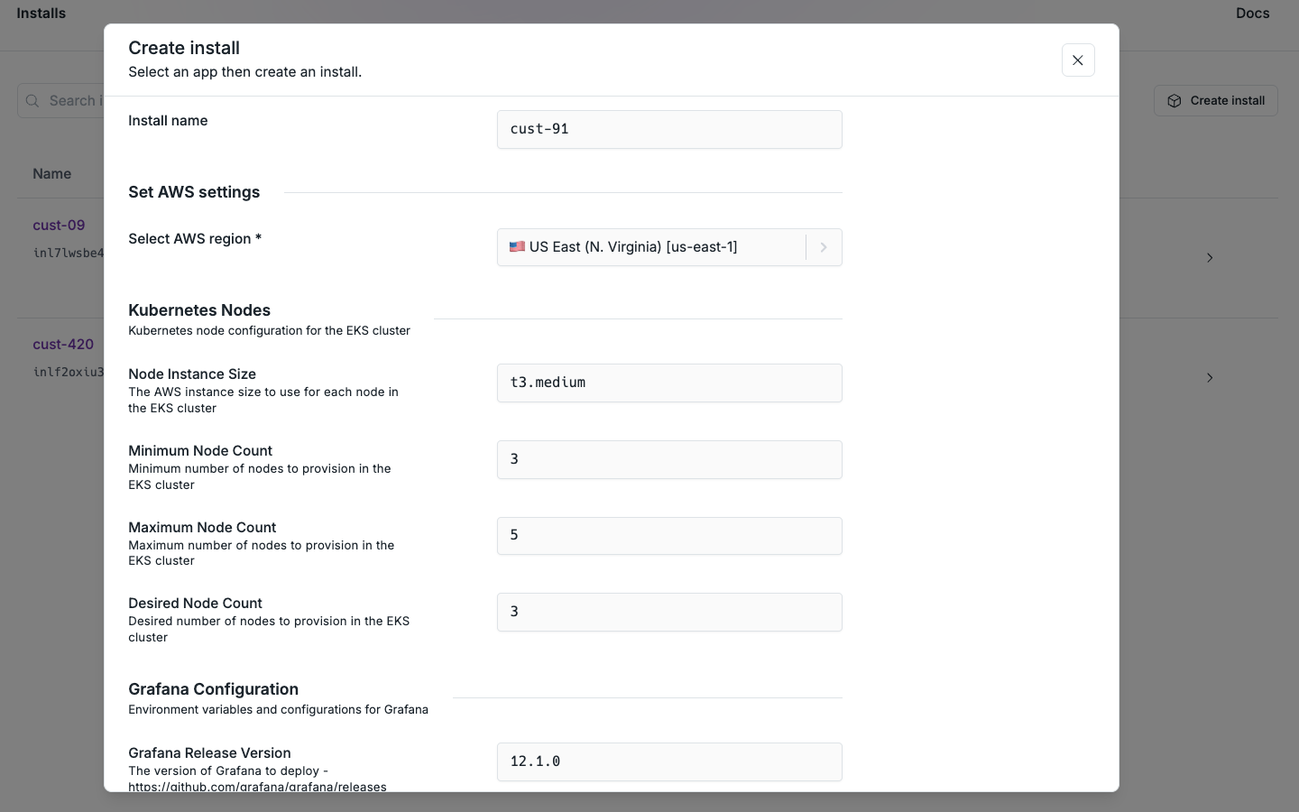Open the cust-420 row chevron

click(x=1210, y=378)
